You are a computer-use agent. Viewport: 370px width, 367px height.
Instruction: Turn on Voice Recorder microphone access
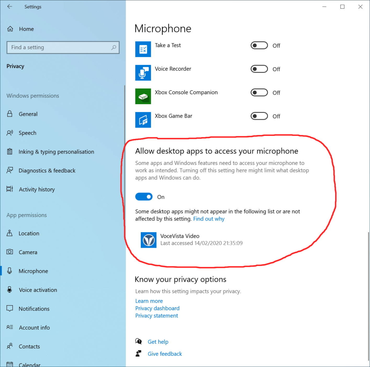tap(259, 69)
